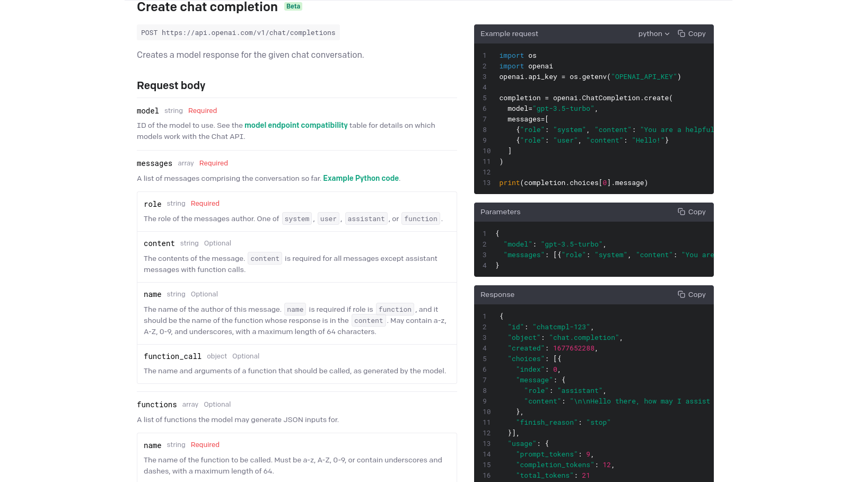Click the copy icon beside python selector
The width and height of the screenshot is (857, 482).
(x=681, y=33)
